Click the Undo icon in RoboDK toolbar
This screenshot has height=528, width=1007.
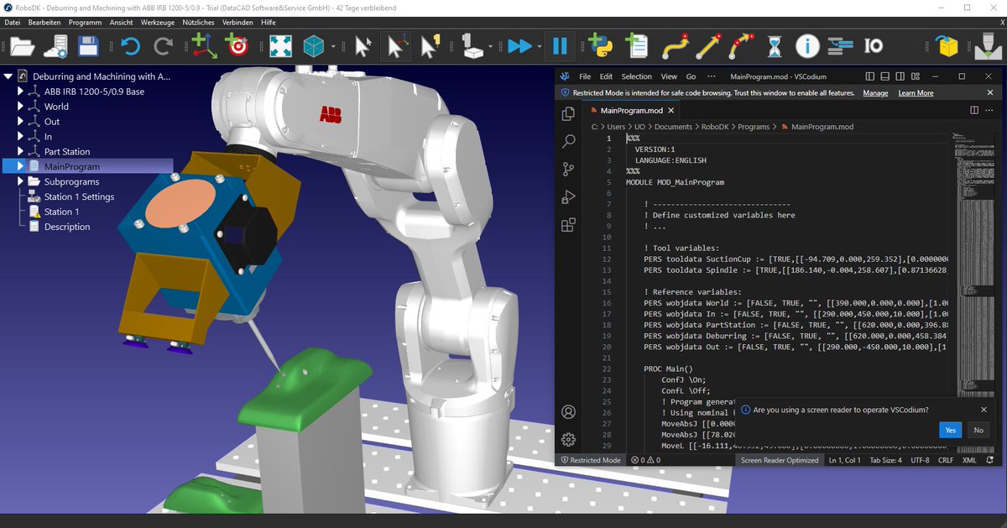pyautogui.click(x=130, y=46)
